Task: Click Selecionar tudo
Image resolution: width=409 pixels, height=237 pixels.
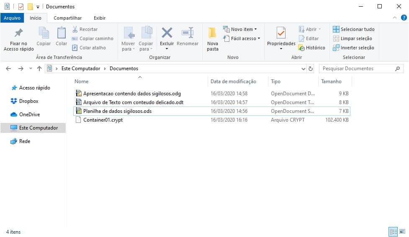Action: click(x=354, y=29)
